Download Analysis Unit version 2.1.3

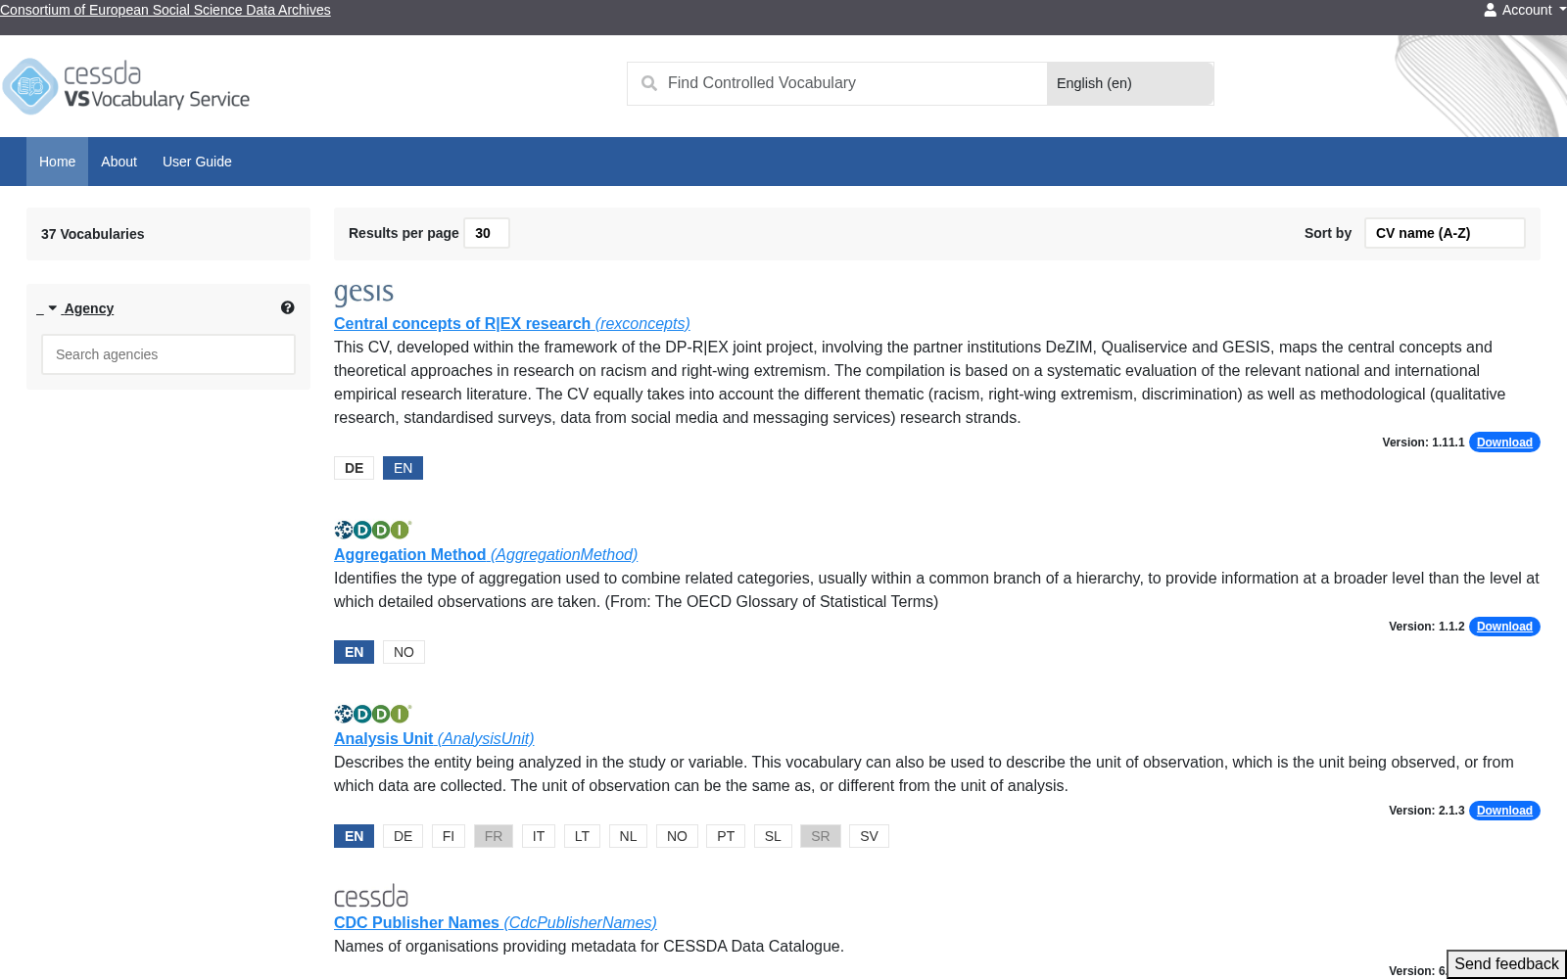pyautogui.click(x=1504, y=811)
